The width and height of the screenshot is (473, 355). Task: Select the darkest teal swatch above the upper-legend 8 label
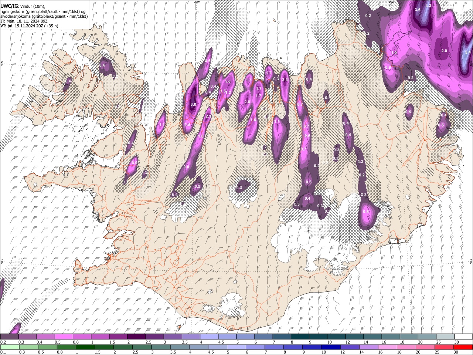(x=300, y=337)
